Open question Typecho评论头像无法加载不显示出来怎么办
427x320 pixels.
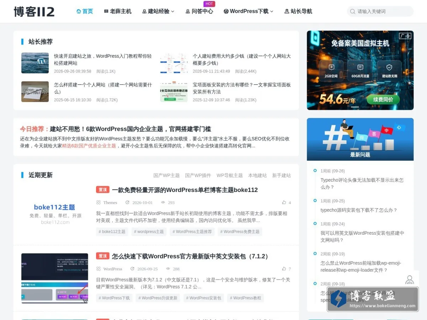coord(362,183)
